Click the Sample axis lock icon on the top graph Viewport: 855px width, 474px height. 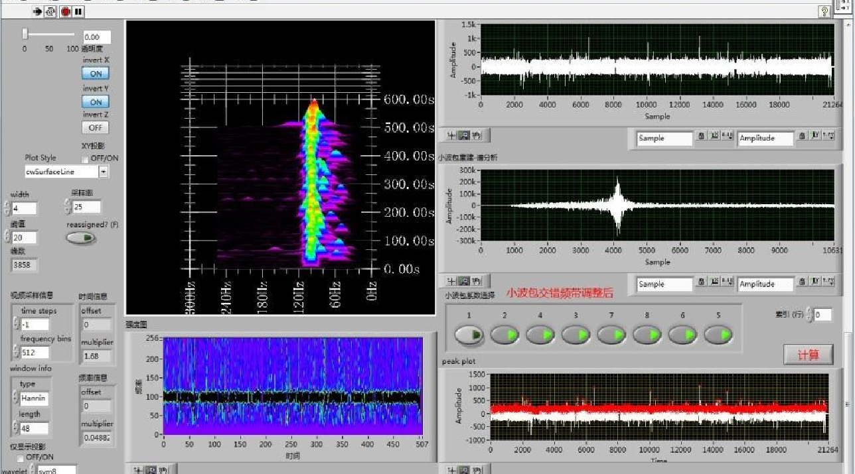coord(701,136)
